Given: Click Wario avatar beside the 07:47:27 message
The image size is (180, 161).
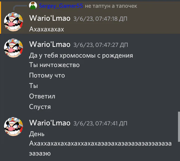Looking at the screenshot, I should point(13,48).
